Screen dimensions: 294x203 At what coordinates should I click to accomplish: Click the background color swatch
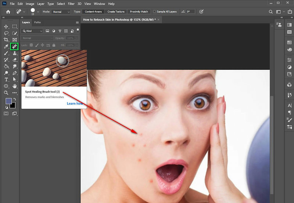[13, 106]
